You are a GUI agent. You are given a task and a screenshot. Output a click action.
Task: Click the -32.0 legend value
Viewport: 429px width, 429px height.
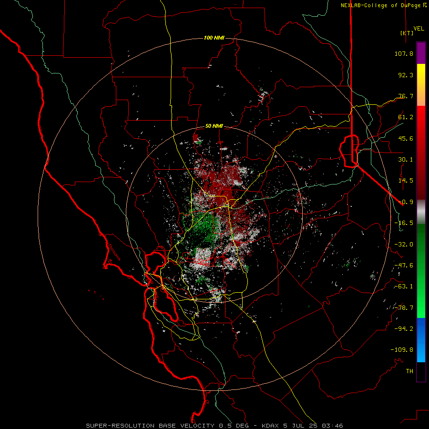tap(404, 245)
